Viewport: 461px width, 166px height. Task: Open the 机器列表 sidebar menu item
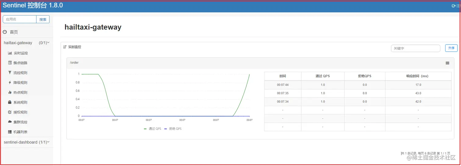click(x=18, y=132)
